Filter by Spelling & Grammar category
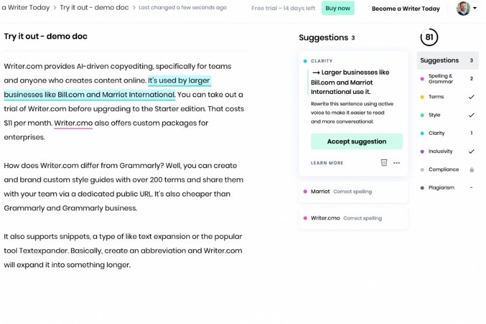The image size is (486, 324). (x=447, y=79)
